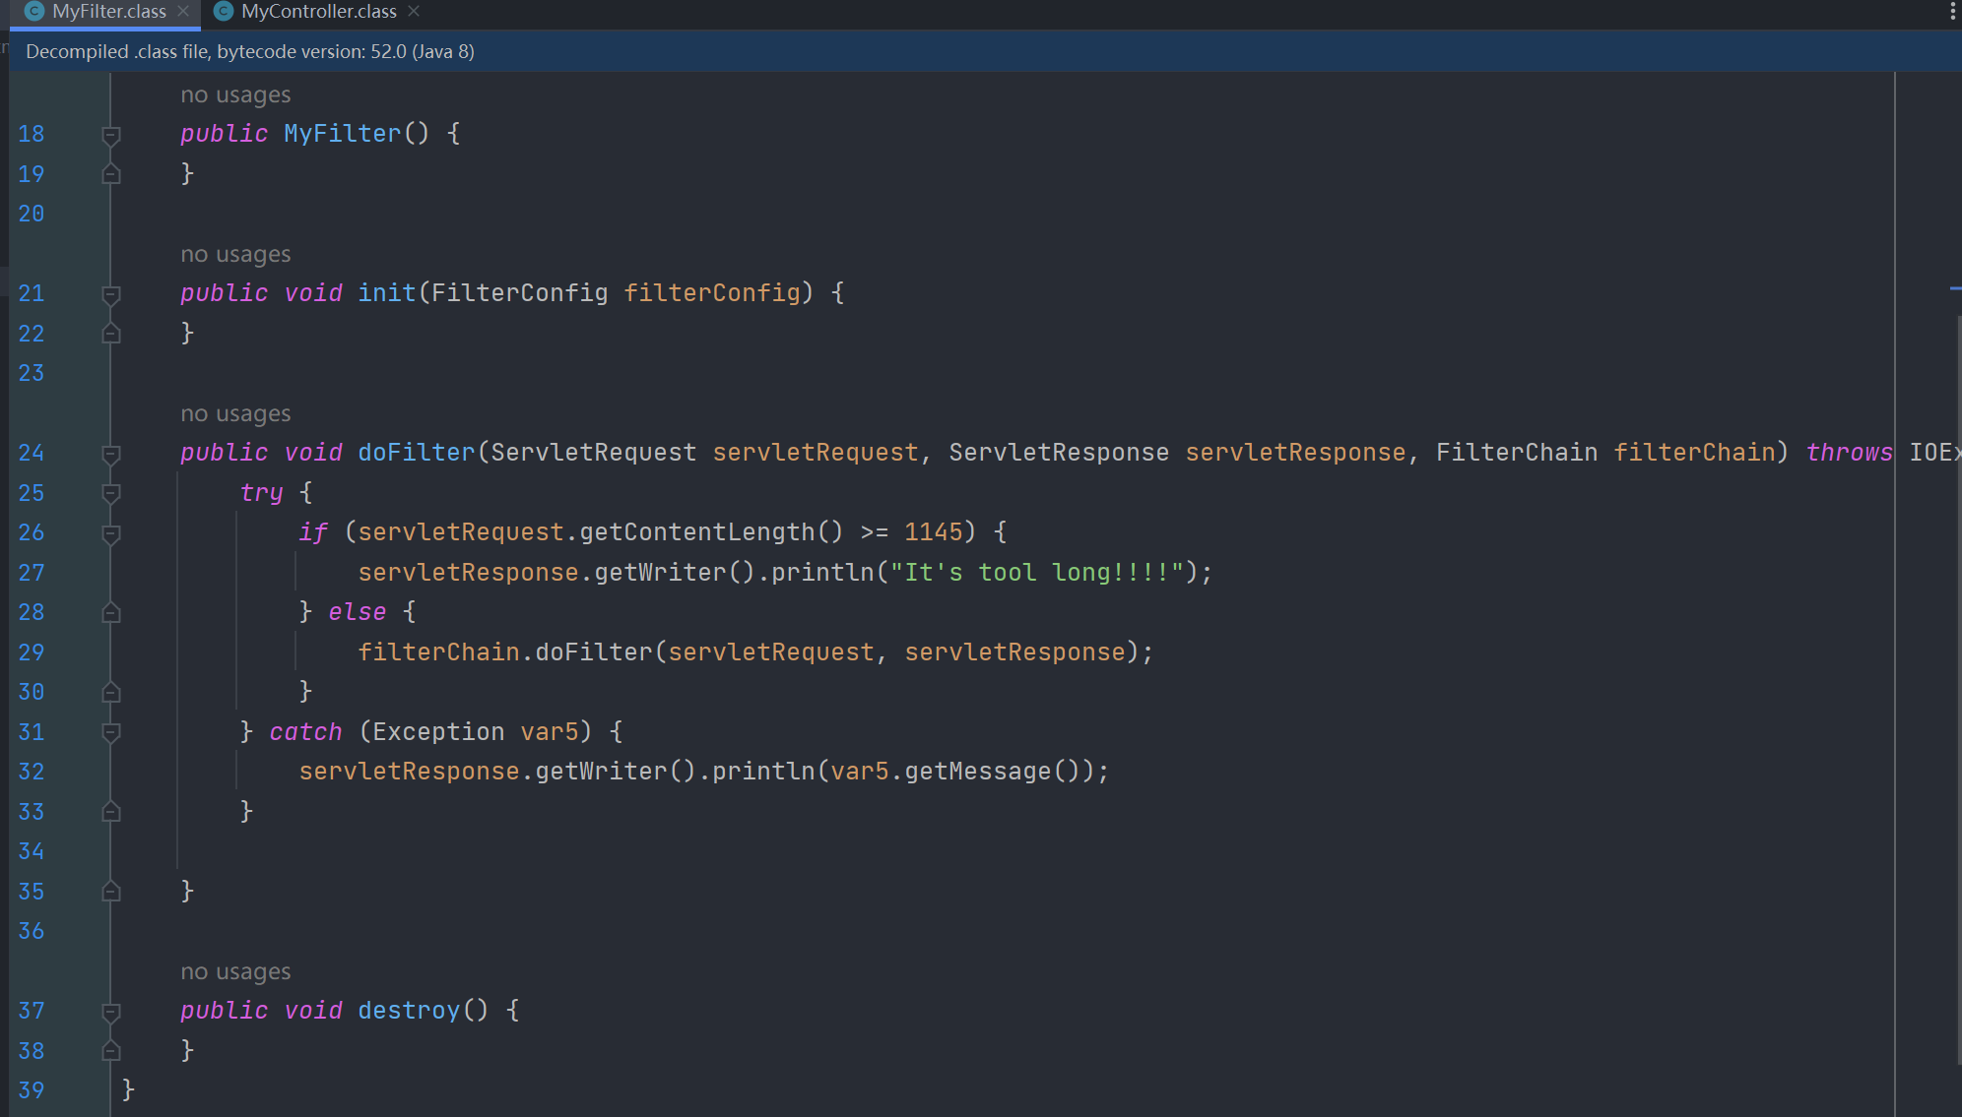1962x1117 pixels.
Task: Collapse the MyFilter constructor at line 18
Action: (x=111, y=135)
